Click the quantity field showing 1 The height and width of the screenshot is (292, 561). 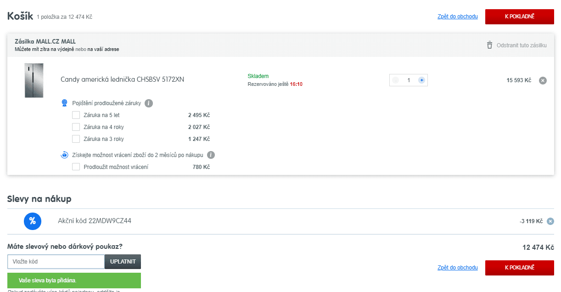click(409, 80)
